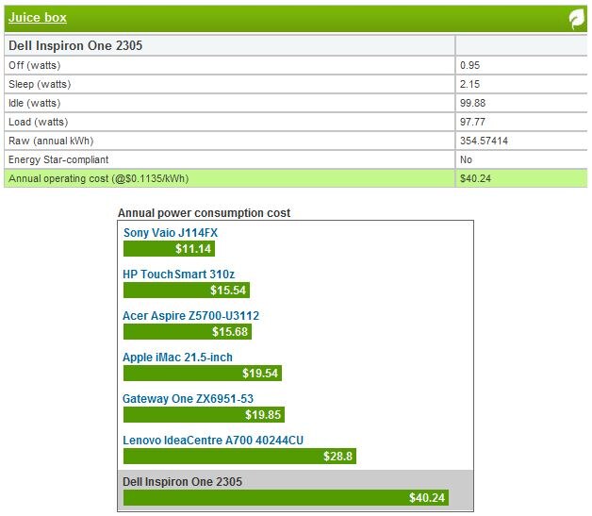Select the Dell Inspiron One 2305 table heading
The image size is (592, 516).
click(x=75, y=45)
